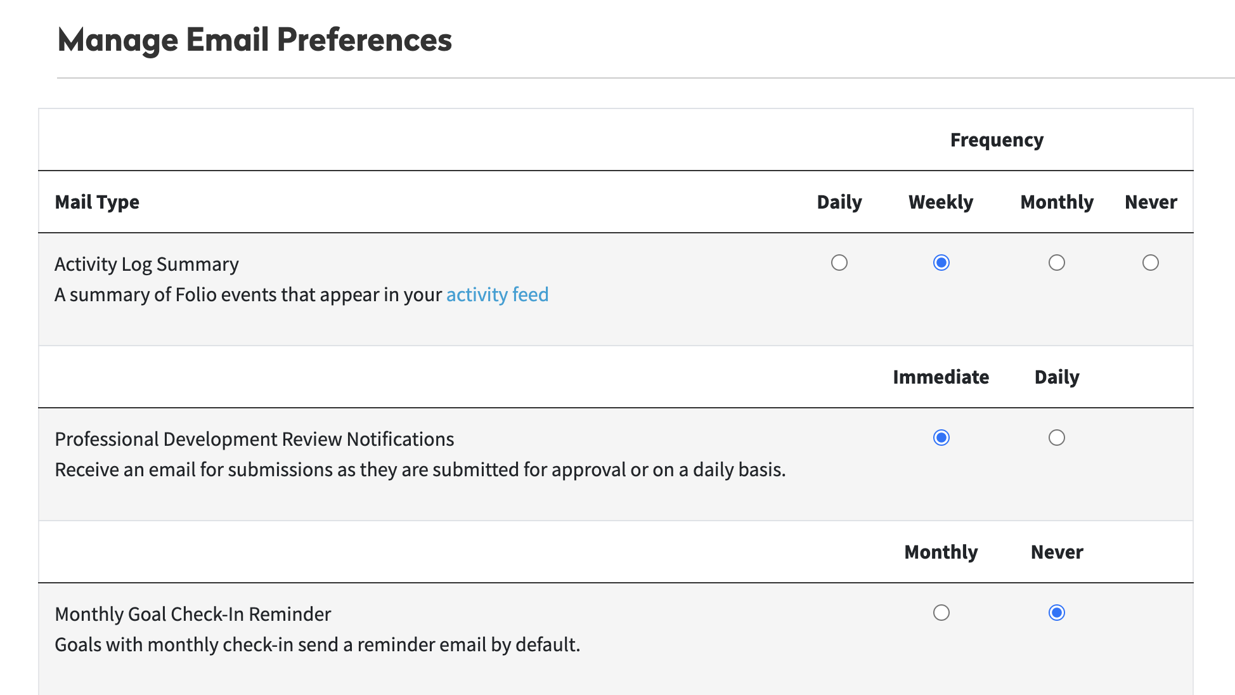Select Monthly for Activity Log Summary
This screenshot has height=695, width=1235.
1056,263
